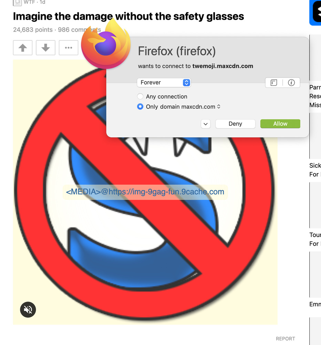The image size is (321, 345).
Task: Click the WTF section icon above the title
Action: [x=17, y=2]
